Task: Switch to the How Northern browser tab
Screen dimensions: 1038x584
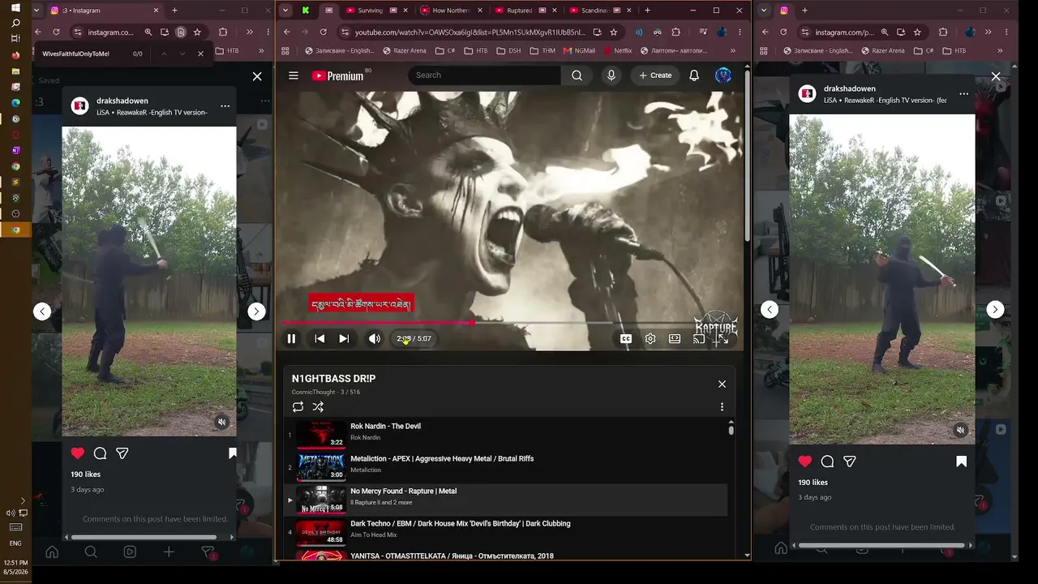Action: pos(450,11)
